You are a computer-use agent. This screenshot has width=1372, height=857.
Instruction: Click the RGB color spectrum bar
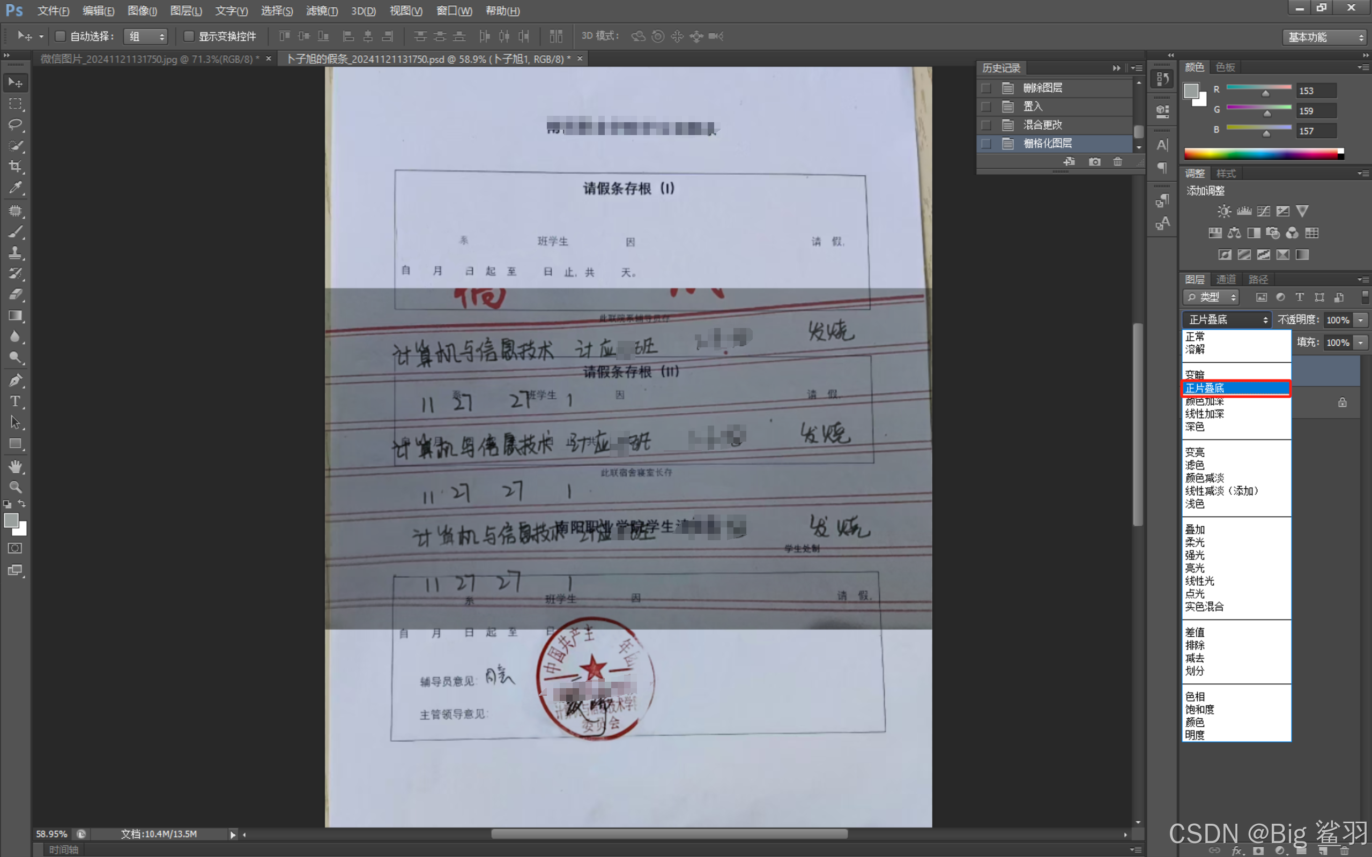1261,154
